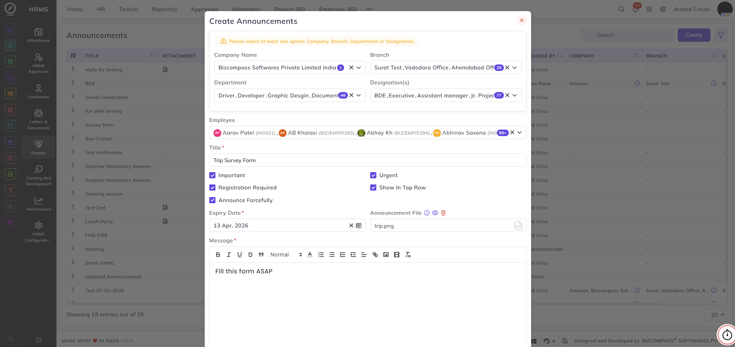Insert a link in the message editor

(x=375, y=255)
